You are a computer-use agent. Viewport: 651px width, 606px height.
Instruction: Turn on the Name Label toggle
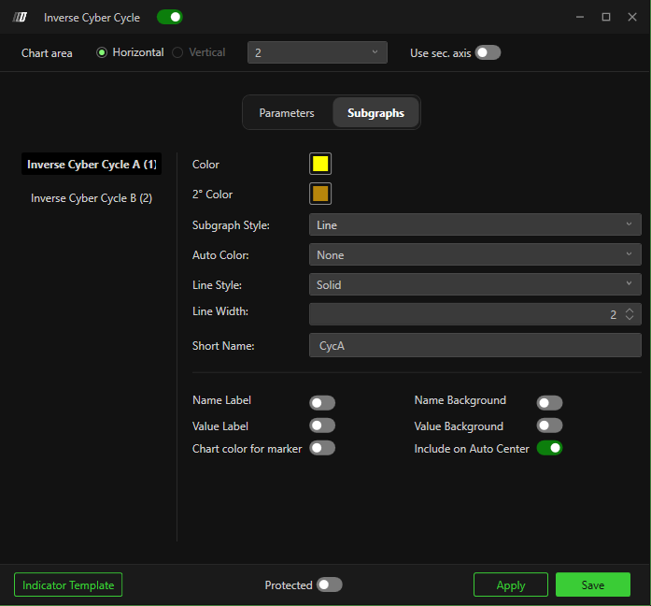pos(322,403)
